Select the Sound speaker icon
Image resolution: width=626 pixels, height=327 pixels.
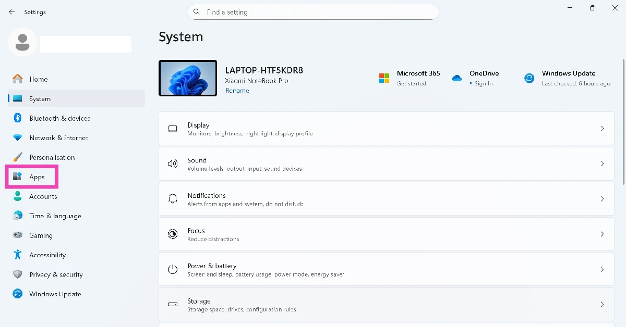click(x=172, y=164)
